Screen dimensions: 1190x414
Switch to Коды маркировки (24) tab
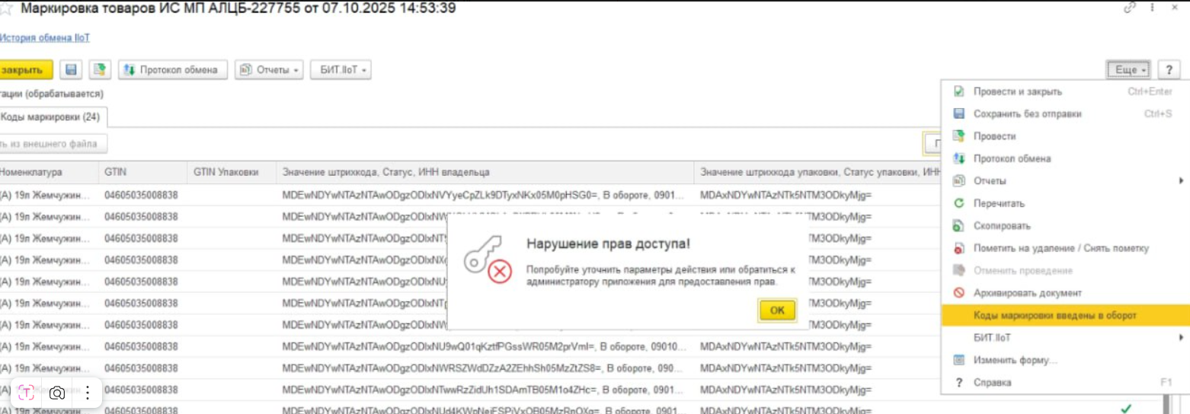tap(50, 117)
